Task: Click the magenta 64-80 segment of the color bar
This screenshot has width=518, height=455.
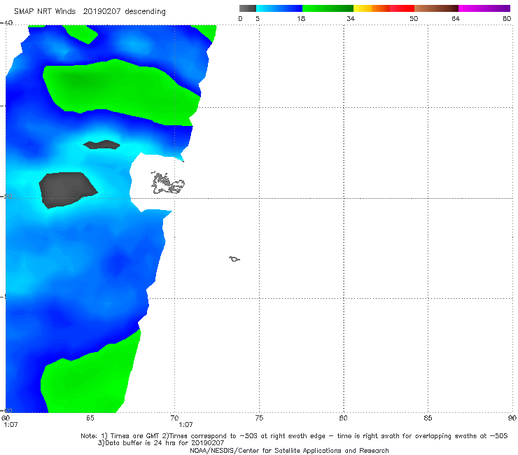Action: coord(484,8)
